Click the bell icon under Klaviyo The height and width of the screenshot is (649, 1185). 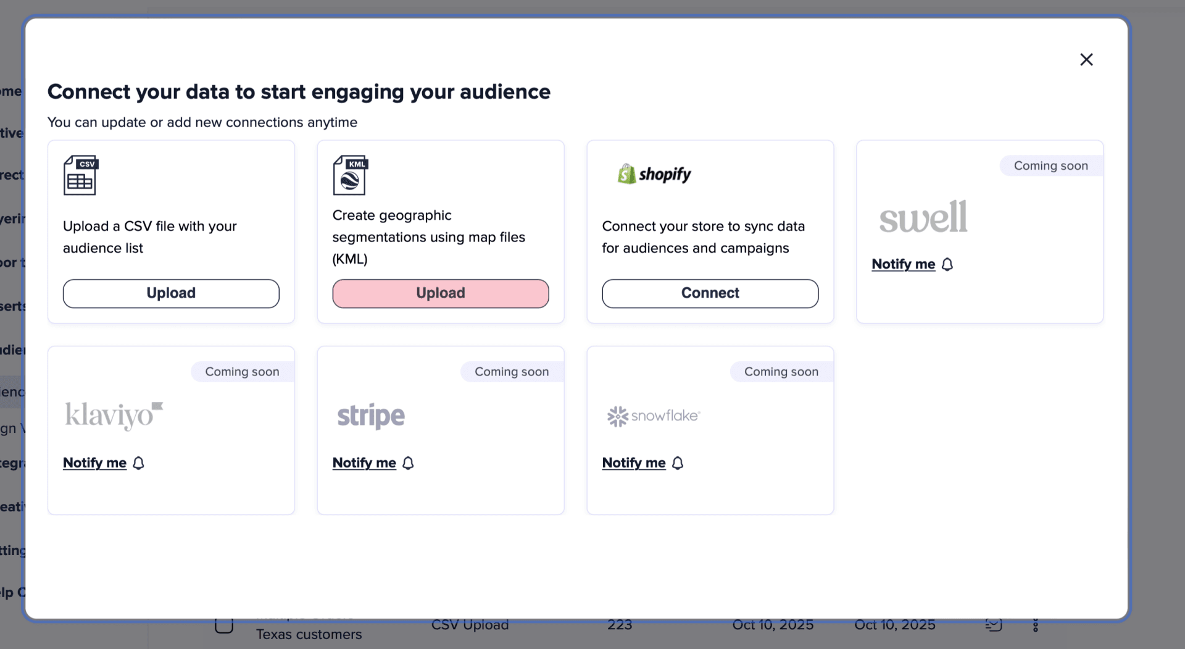click(138, 463)
